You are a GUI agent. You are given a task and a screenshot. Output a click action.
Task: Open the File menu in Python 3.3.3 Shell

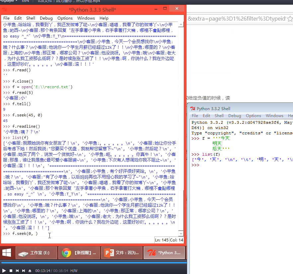click(6, 18)
